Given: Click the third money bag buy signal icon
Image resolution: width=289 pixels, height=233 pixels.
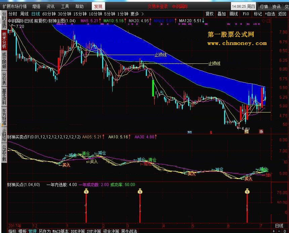Looking at the screenshot, I should (x=247, y=191).
